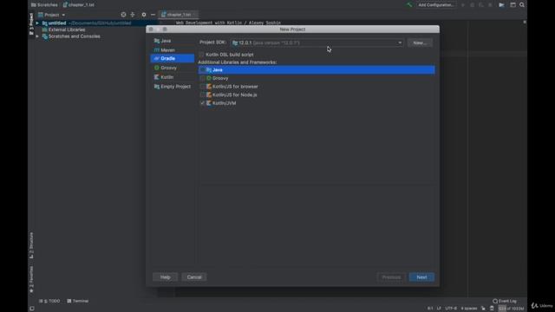Image resolution: width=555 pixels, height=312 pixels.
Task: Open project structure icon in toolbar
Action: pyautogui.click(x=513, y=5)
